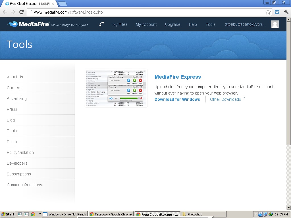Click the browser forward arrow
This screenshot has width=291, height=218.
13,12
